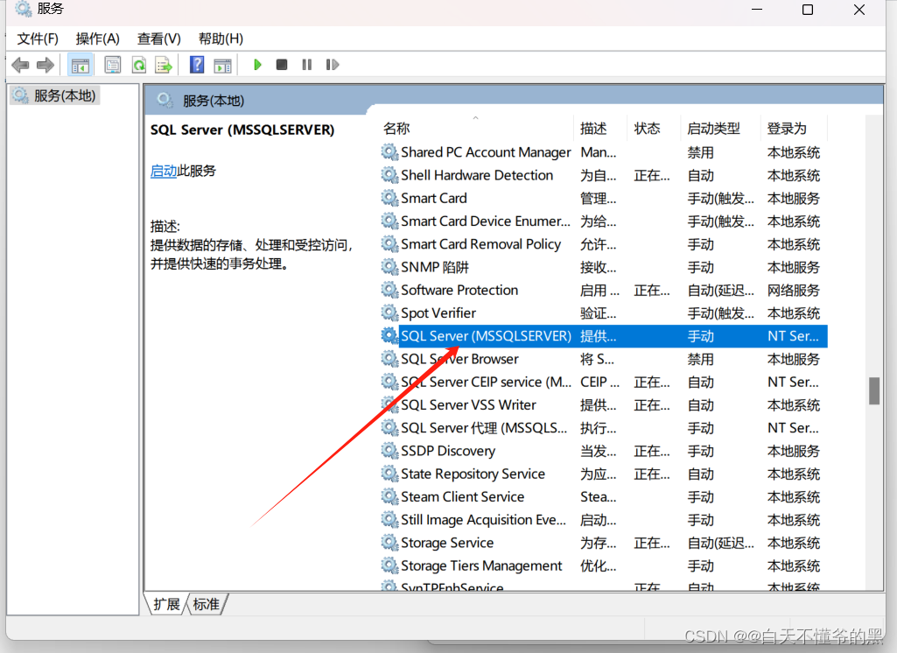Click gear icon beside Storage Service

[389, 543]
